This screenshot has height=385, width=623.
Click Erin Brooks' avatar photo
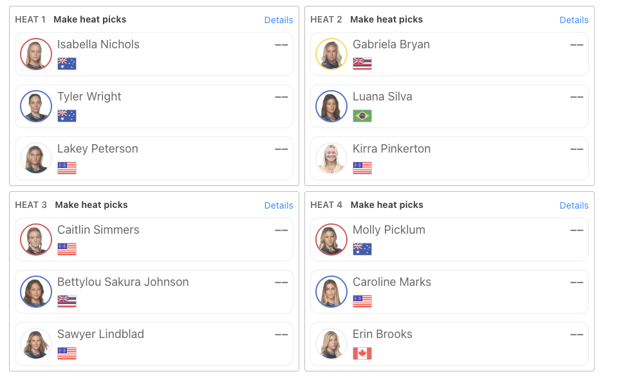331,344
